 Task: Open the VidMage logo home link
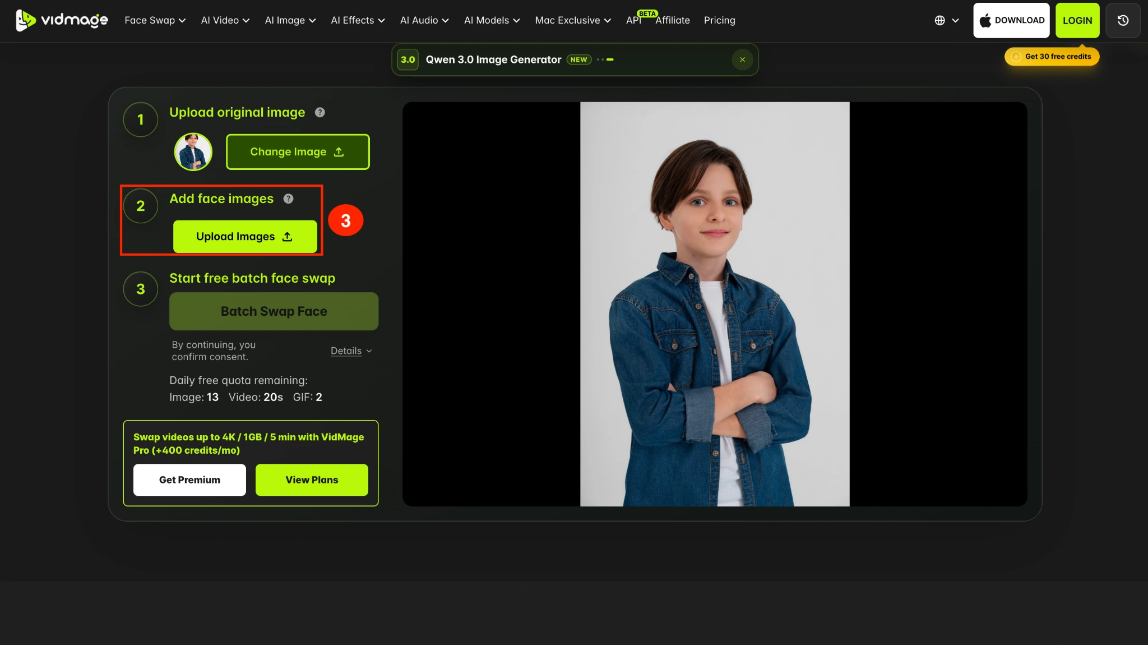click(62, 20)
